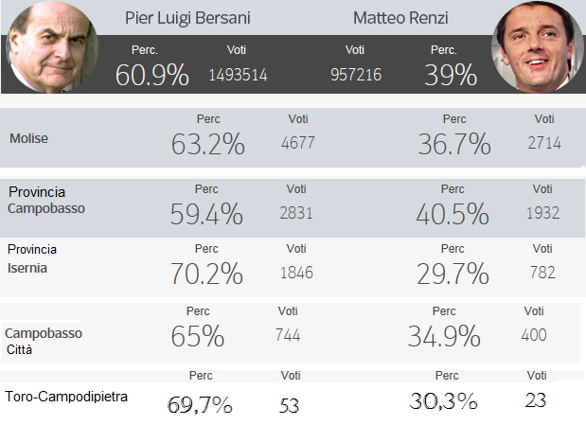Select the Molise row label
This screenshot has height=425, width=586.
tap(28, 138)
